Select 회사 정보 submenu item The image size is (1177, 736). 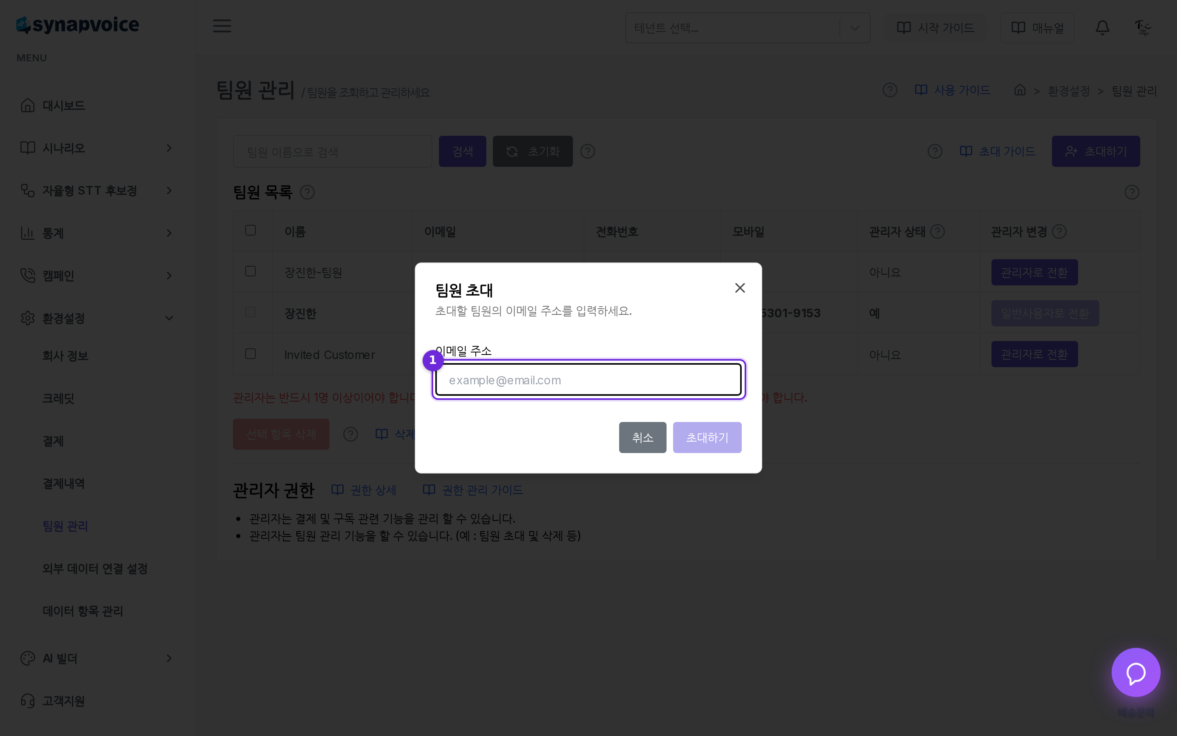[65, 356]
